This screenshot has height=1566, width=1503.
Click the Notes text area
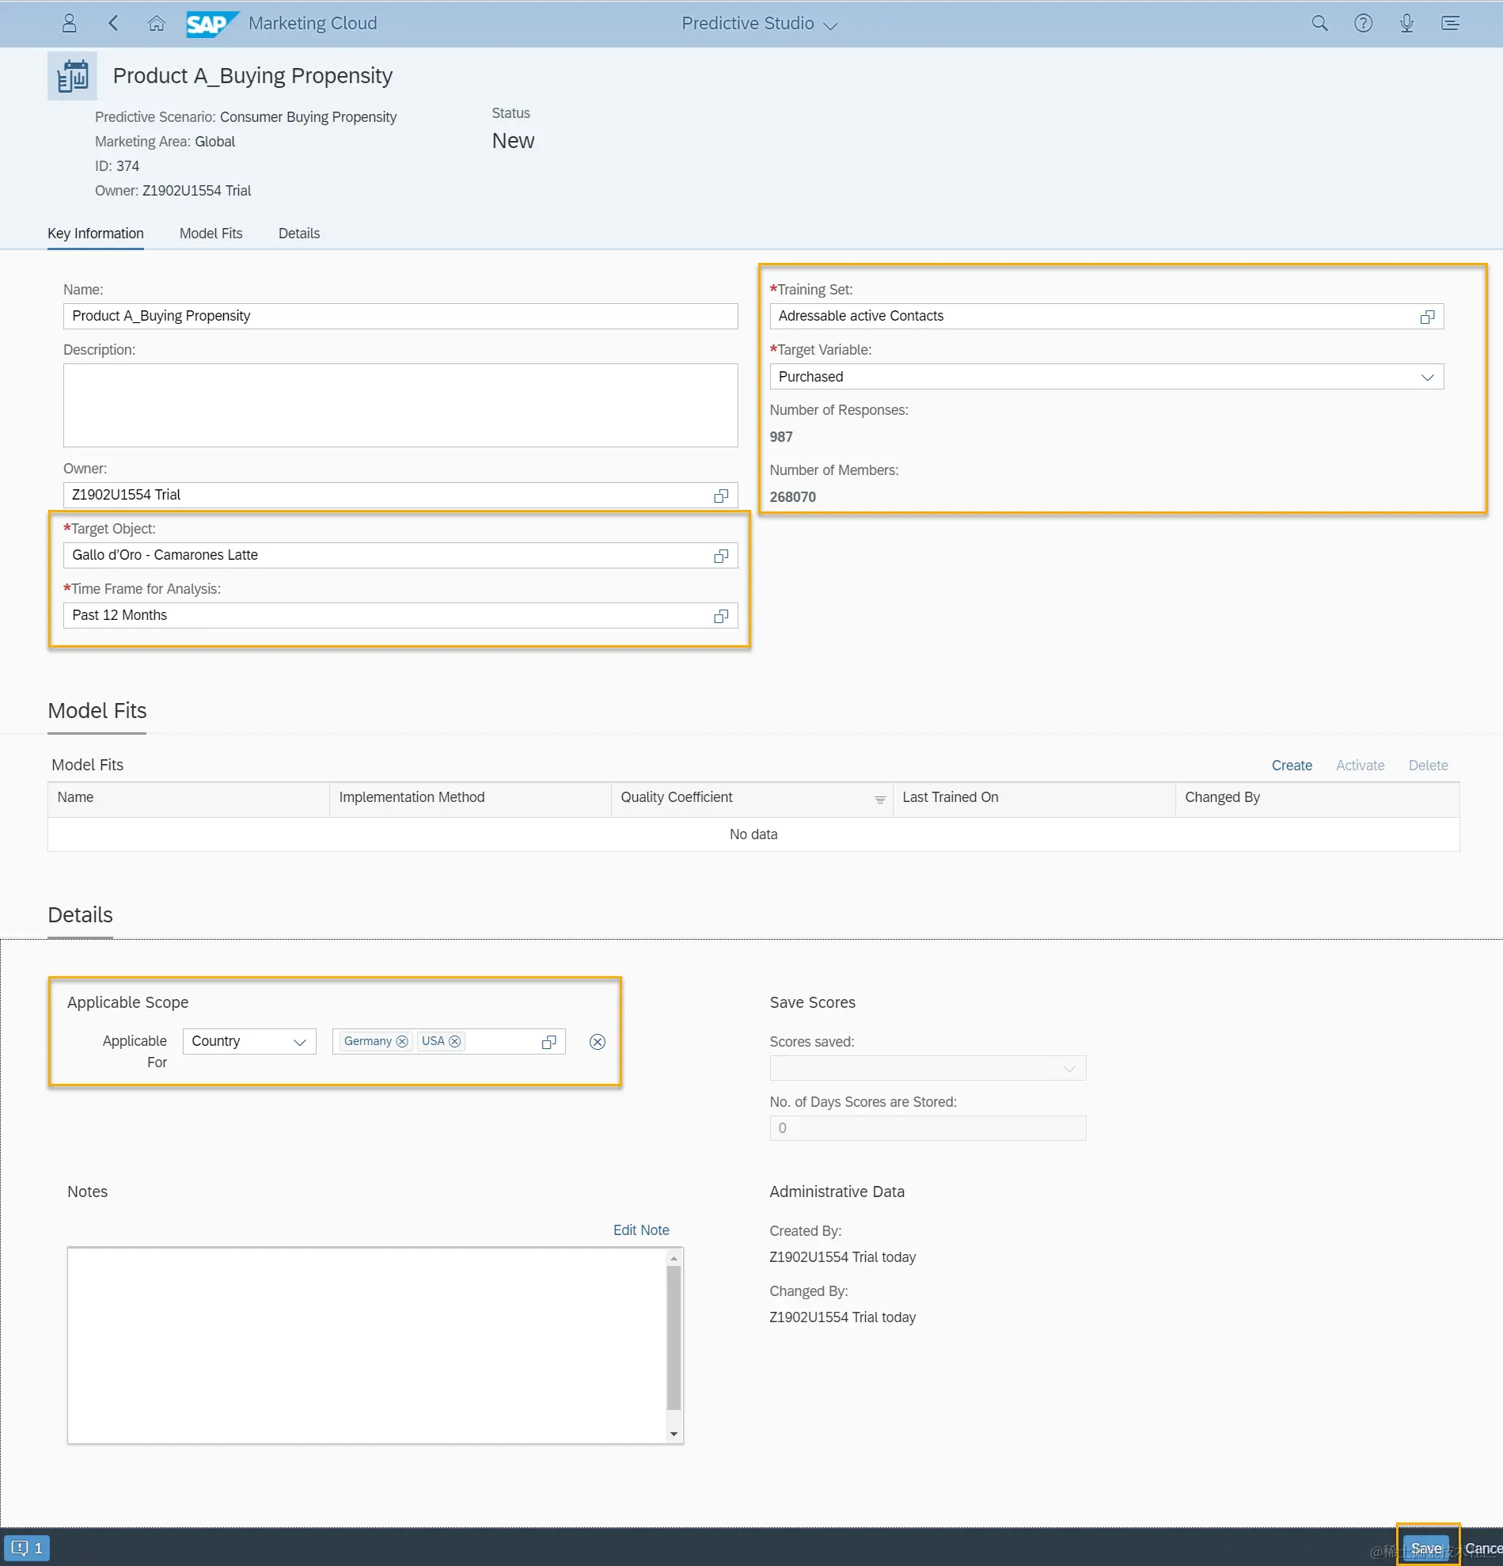(x=367, y=1345)
